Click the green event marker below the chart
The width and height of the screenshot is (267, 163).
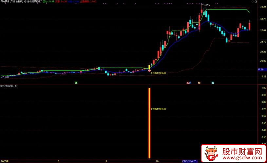76,83
